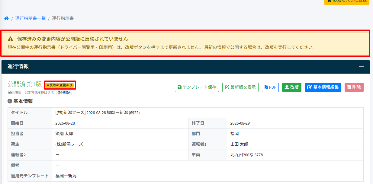Click the green 改版 button
Screen dimensions: 373x184
pyautogui.click(x=292, y=87)
